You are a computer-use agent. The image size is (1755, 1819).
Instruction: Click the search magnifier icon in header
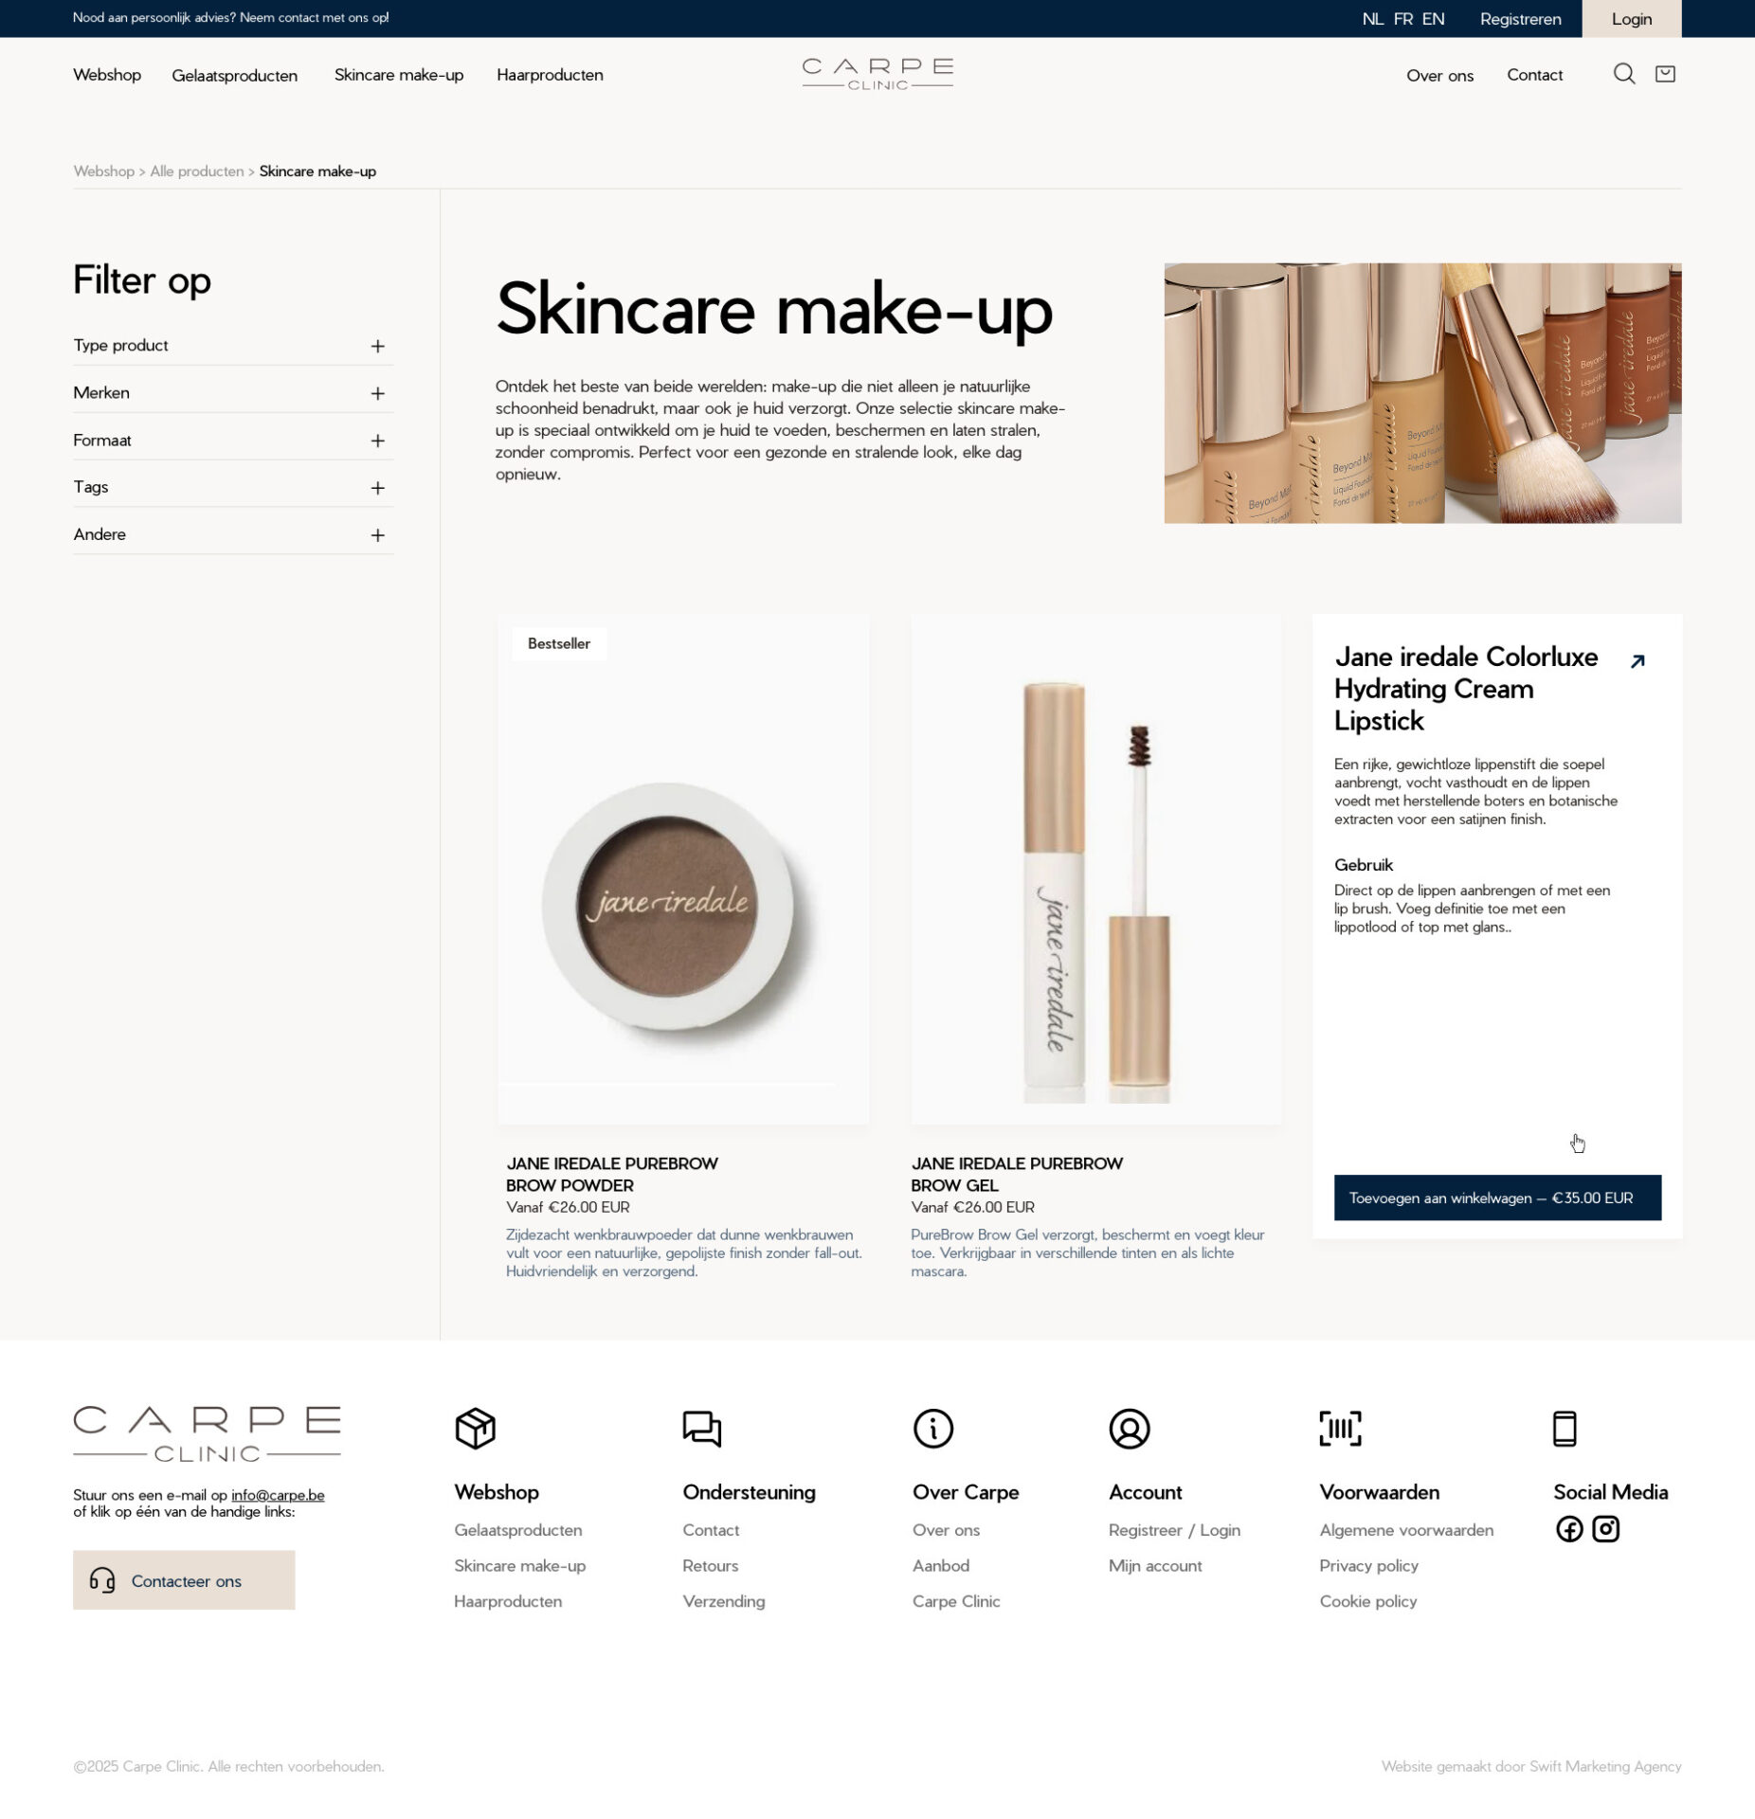[1623, 74]
